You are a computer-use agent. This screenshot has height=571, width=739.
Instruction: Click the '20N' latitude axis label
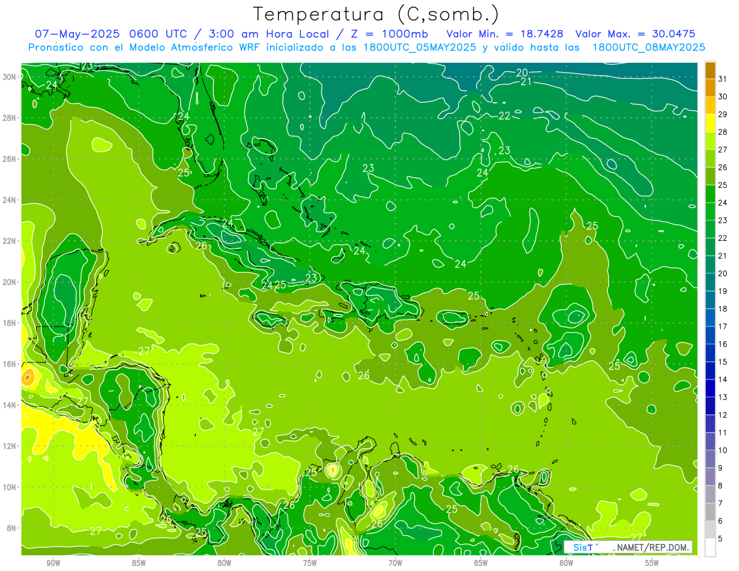(9, 282)
